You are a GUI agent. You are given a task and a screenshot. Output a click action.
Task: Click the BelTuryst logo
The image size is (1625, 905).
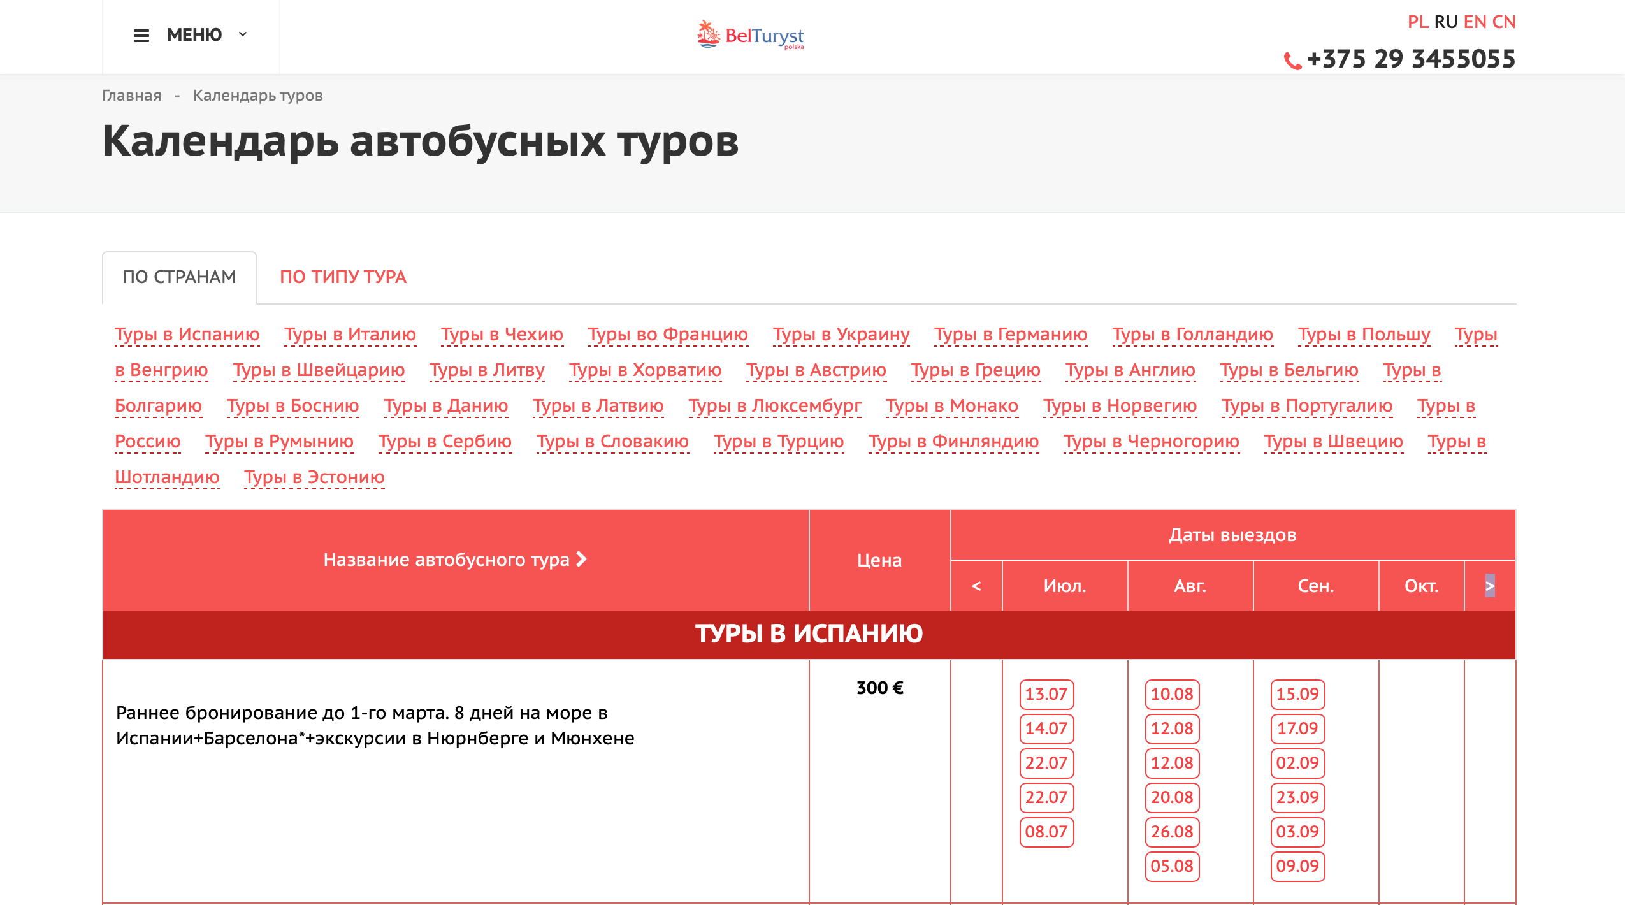(x=750, y=35)
